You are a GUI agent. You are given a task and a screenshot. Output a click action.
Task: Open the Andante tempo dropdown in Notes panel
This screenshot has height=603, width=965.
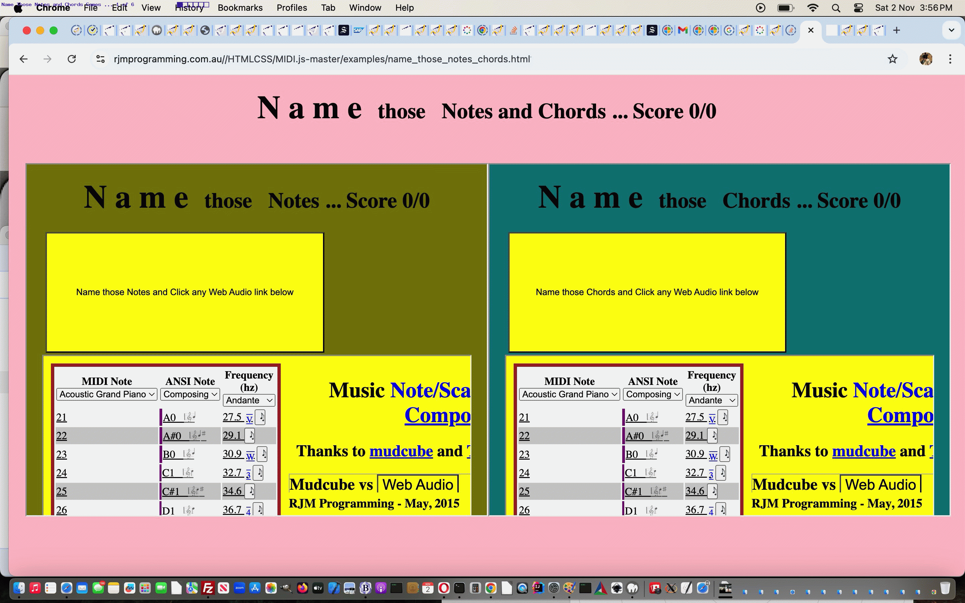coord(249,400)
